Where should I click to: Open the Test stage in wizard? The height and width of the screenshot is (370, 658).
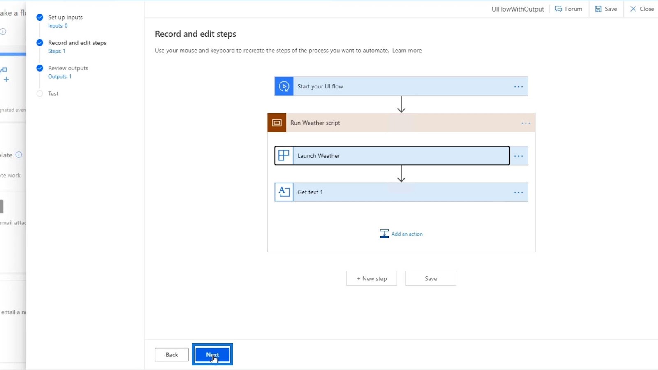coord(53,93)
